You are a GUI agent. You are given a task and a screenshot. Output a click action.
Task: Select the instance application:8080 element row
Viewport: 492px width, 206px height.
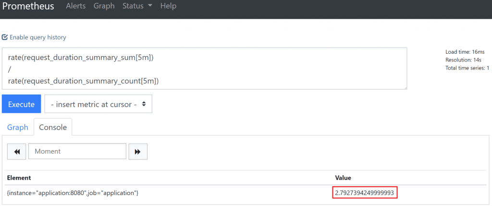click(x=74, y=193)
